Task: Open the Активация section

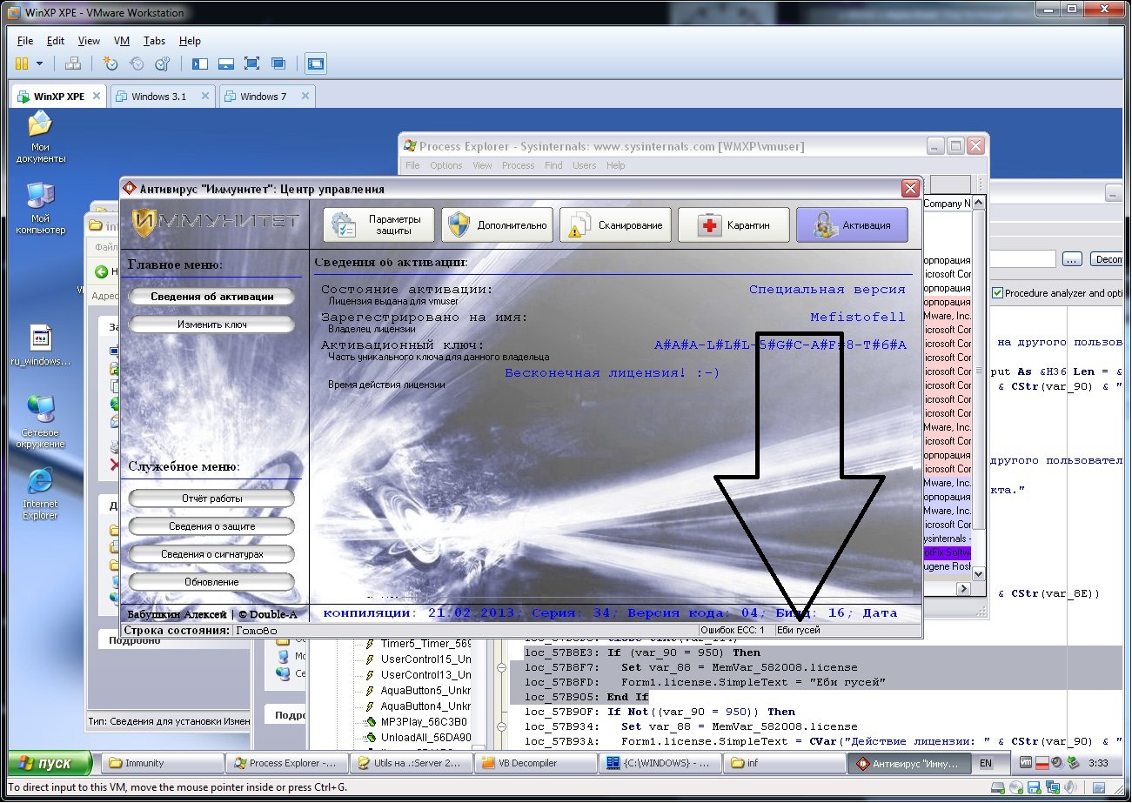Action: (852, 225)
